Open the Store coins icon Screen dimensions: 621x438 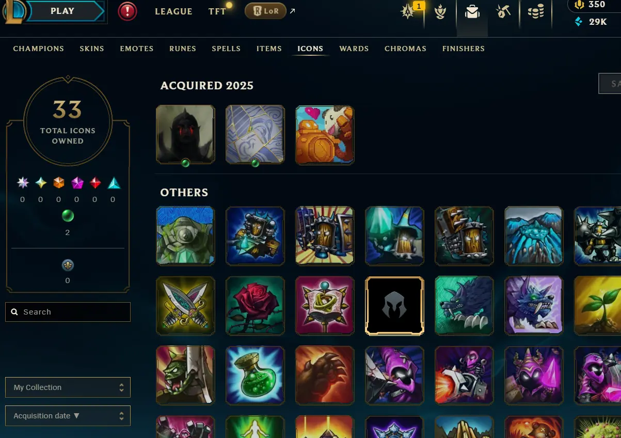point(536,11)
